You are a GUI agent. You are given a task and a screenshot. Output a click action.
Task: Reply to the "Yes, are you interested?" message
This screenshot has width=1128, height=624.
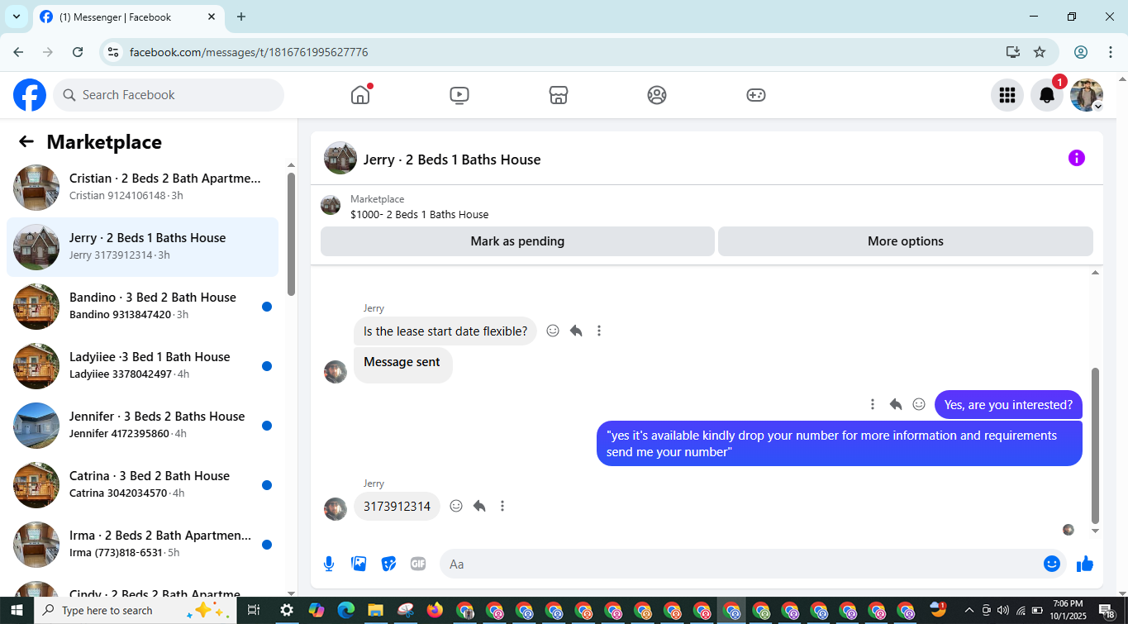(896, 404)
